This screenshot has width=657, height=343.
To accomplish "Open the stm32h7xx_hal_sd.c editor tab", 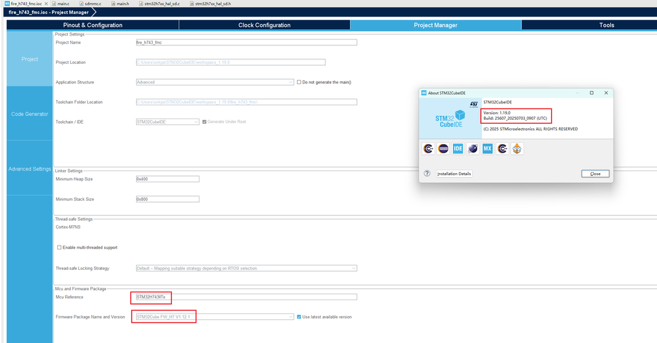I will click(159, 3).
